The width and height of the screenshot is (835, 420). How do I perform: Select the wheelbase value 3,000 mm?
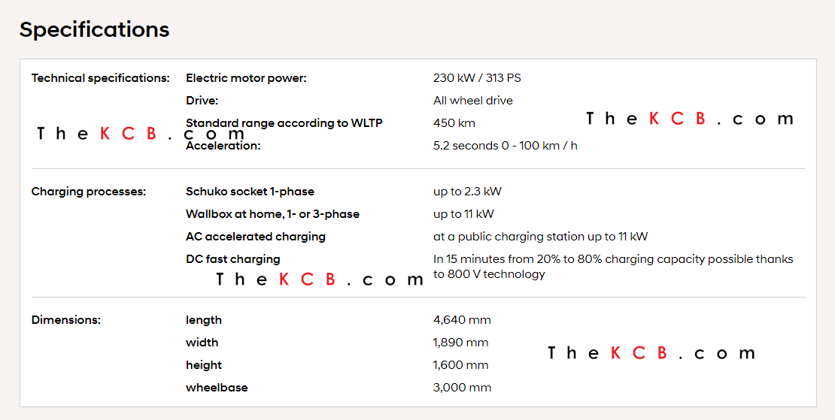click(x=462, y=388)
